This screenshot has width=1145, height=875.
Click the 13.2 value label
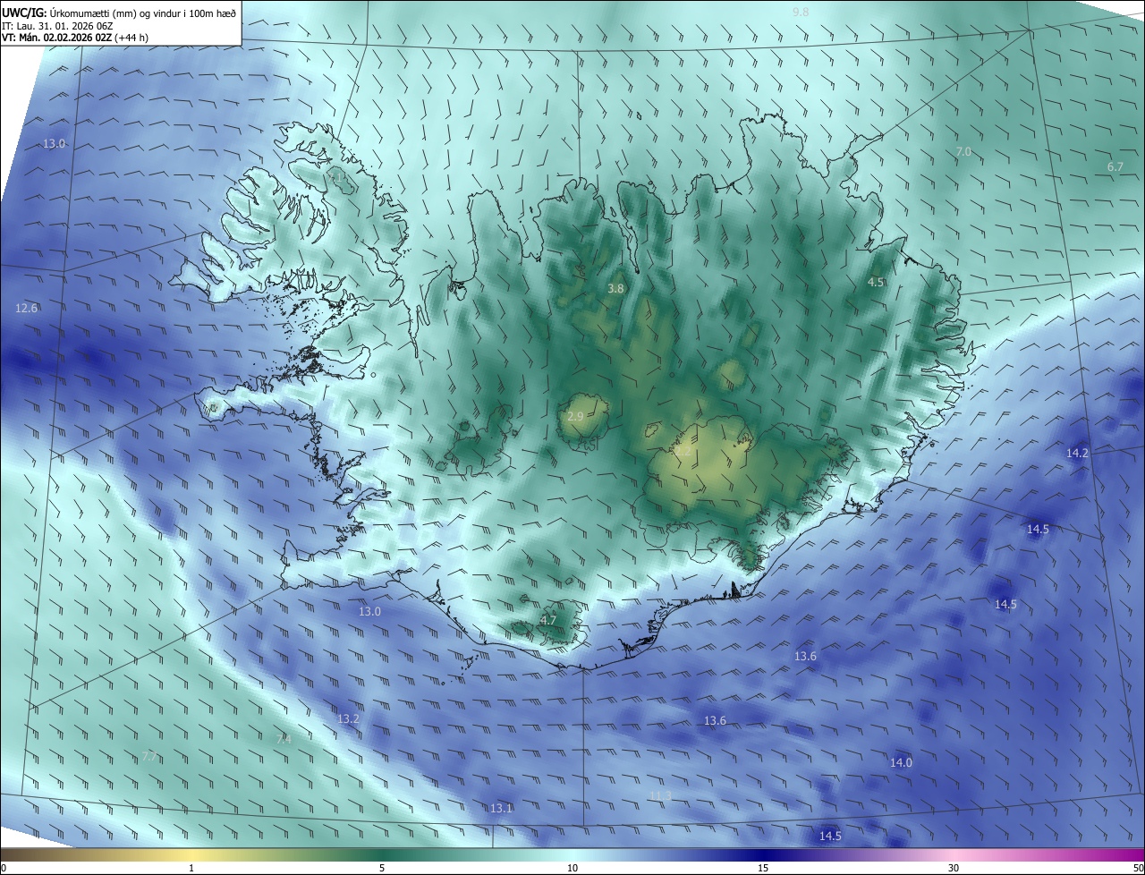pyautogui.click(x=347, y=718)
